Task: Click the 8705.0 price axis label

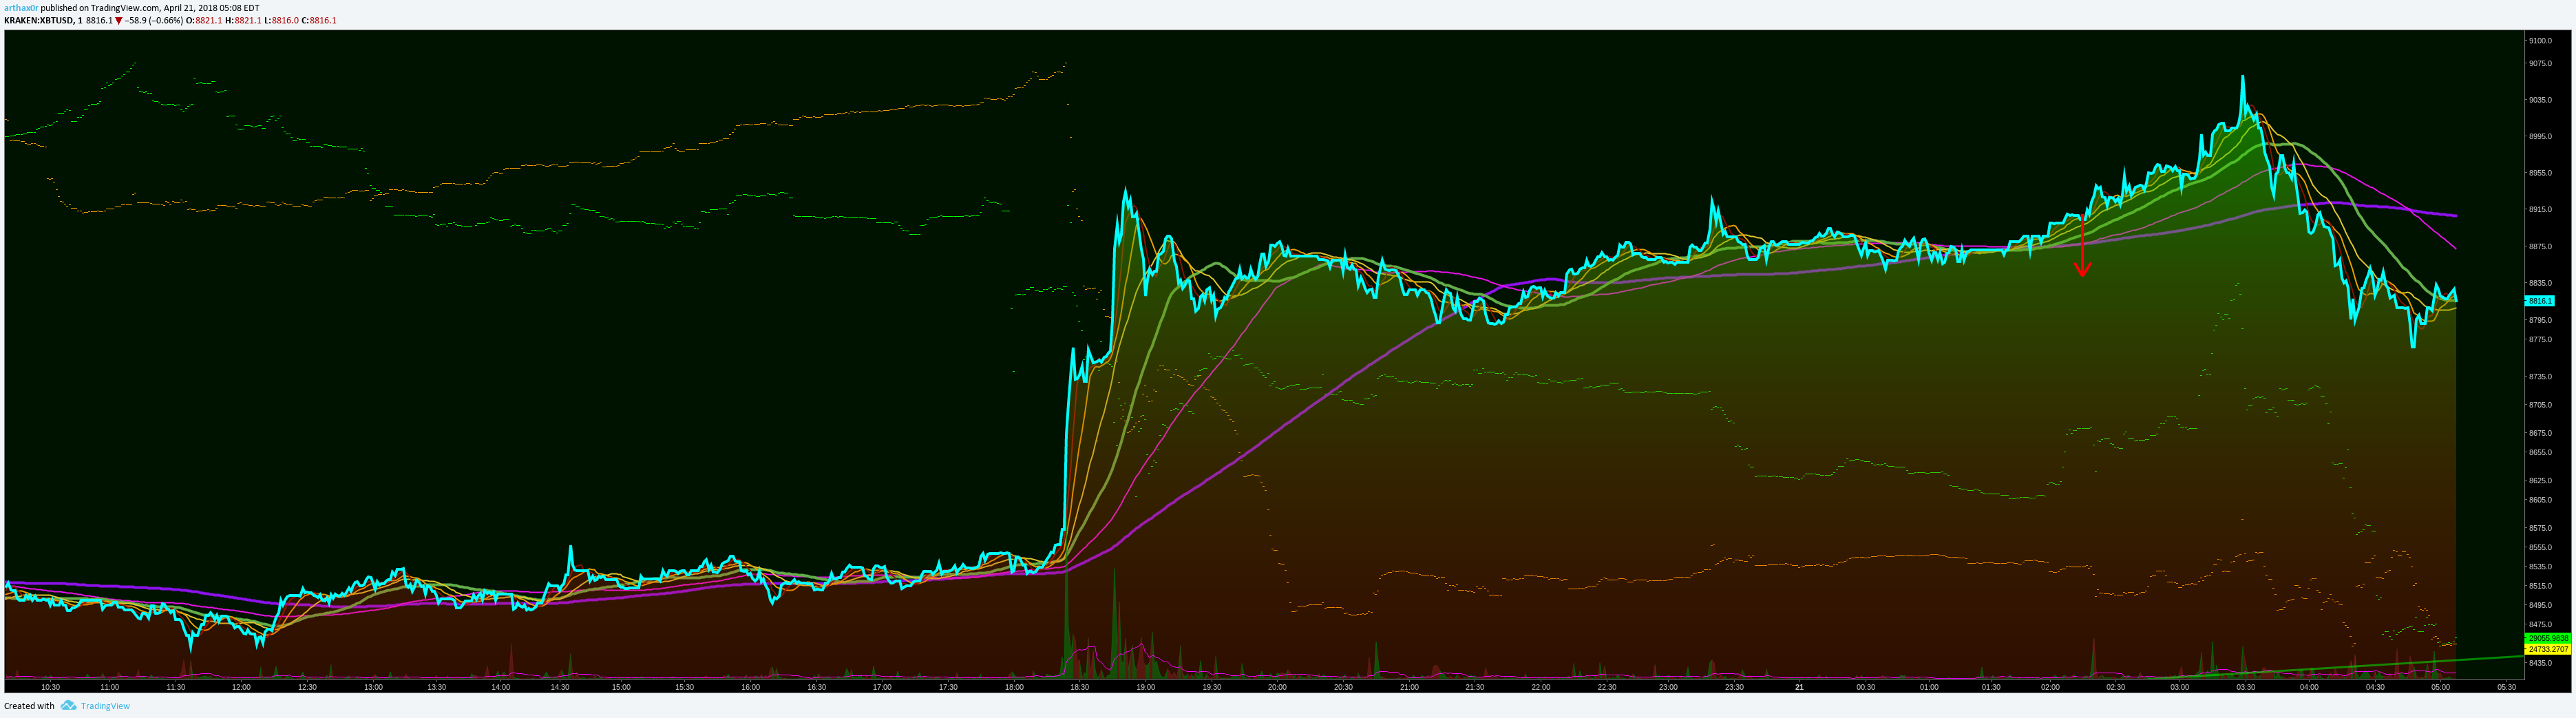Action: pos(2540,405)
